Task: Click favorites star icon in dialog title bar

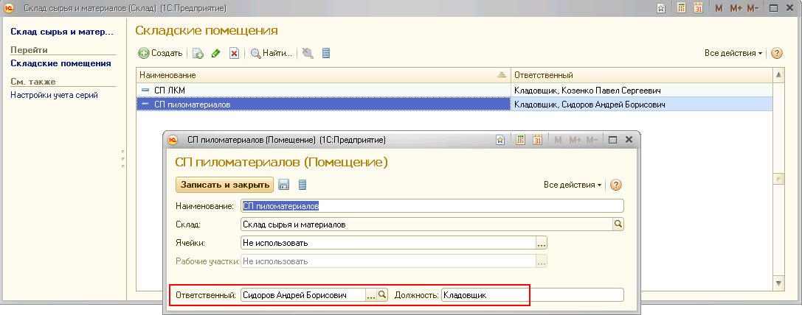Action: pyautogui.click(x=500, y=140)
